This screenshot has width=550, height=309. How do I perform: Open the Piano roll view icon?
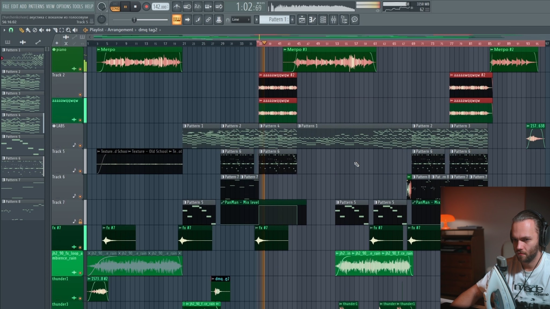(x=312, y=20)
